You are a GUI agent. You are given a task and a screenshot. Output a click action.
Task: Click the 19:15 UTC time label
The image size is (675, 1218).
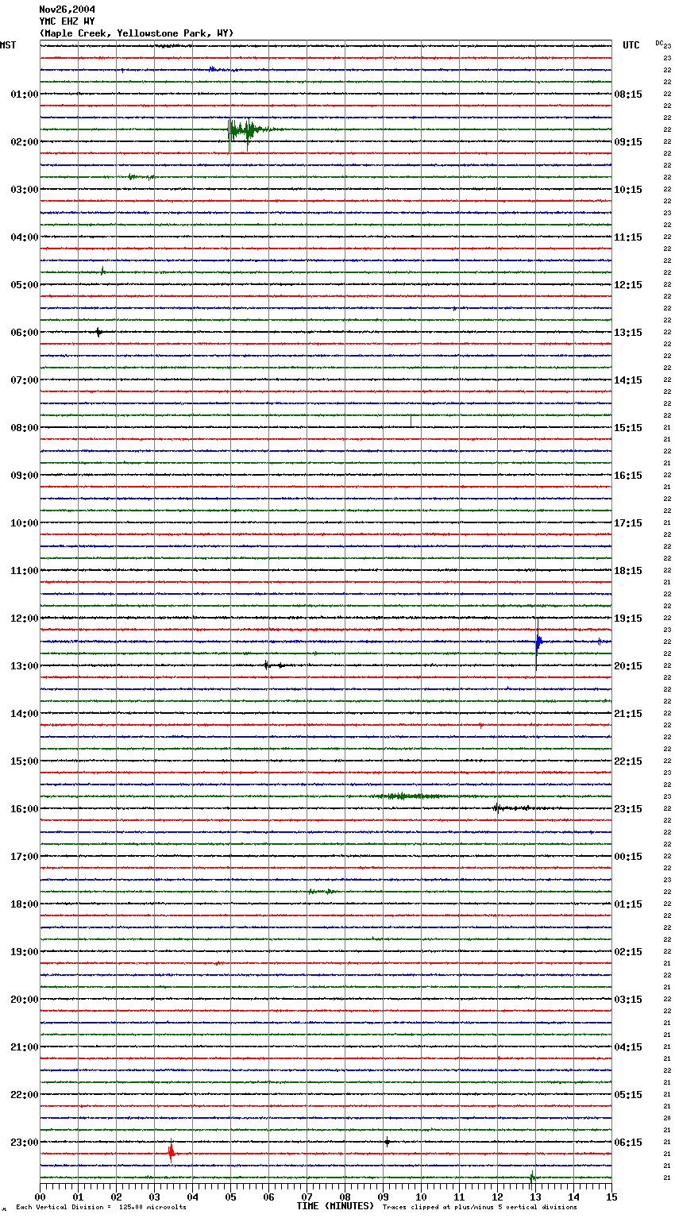[628, 619]
